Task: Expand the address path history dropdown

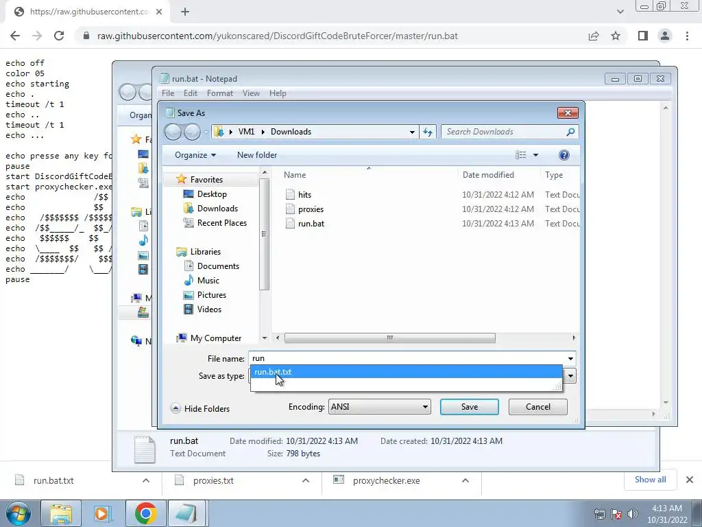Action: click(412, 132)
